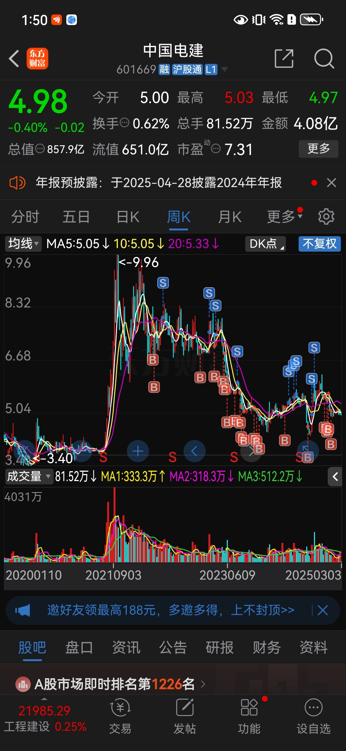Dismiss the annual report notice
This screenshot has width=346, height=751.
pyautogui.click(x=332, y=183)
